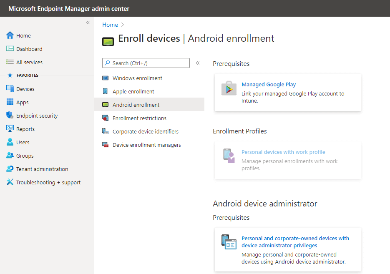Click the 'Android device administrator' heading
Image resolution: width=390 pixels, height=274 pixels.
[265, 204]
